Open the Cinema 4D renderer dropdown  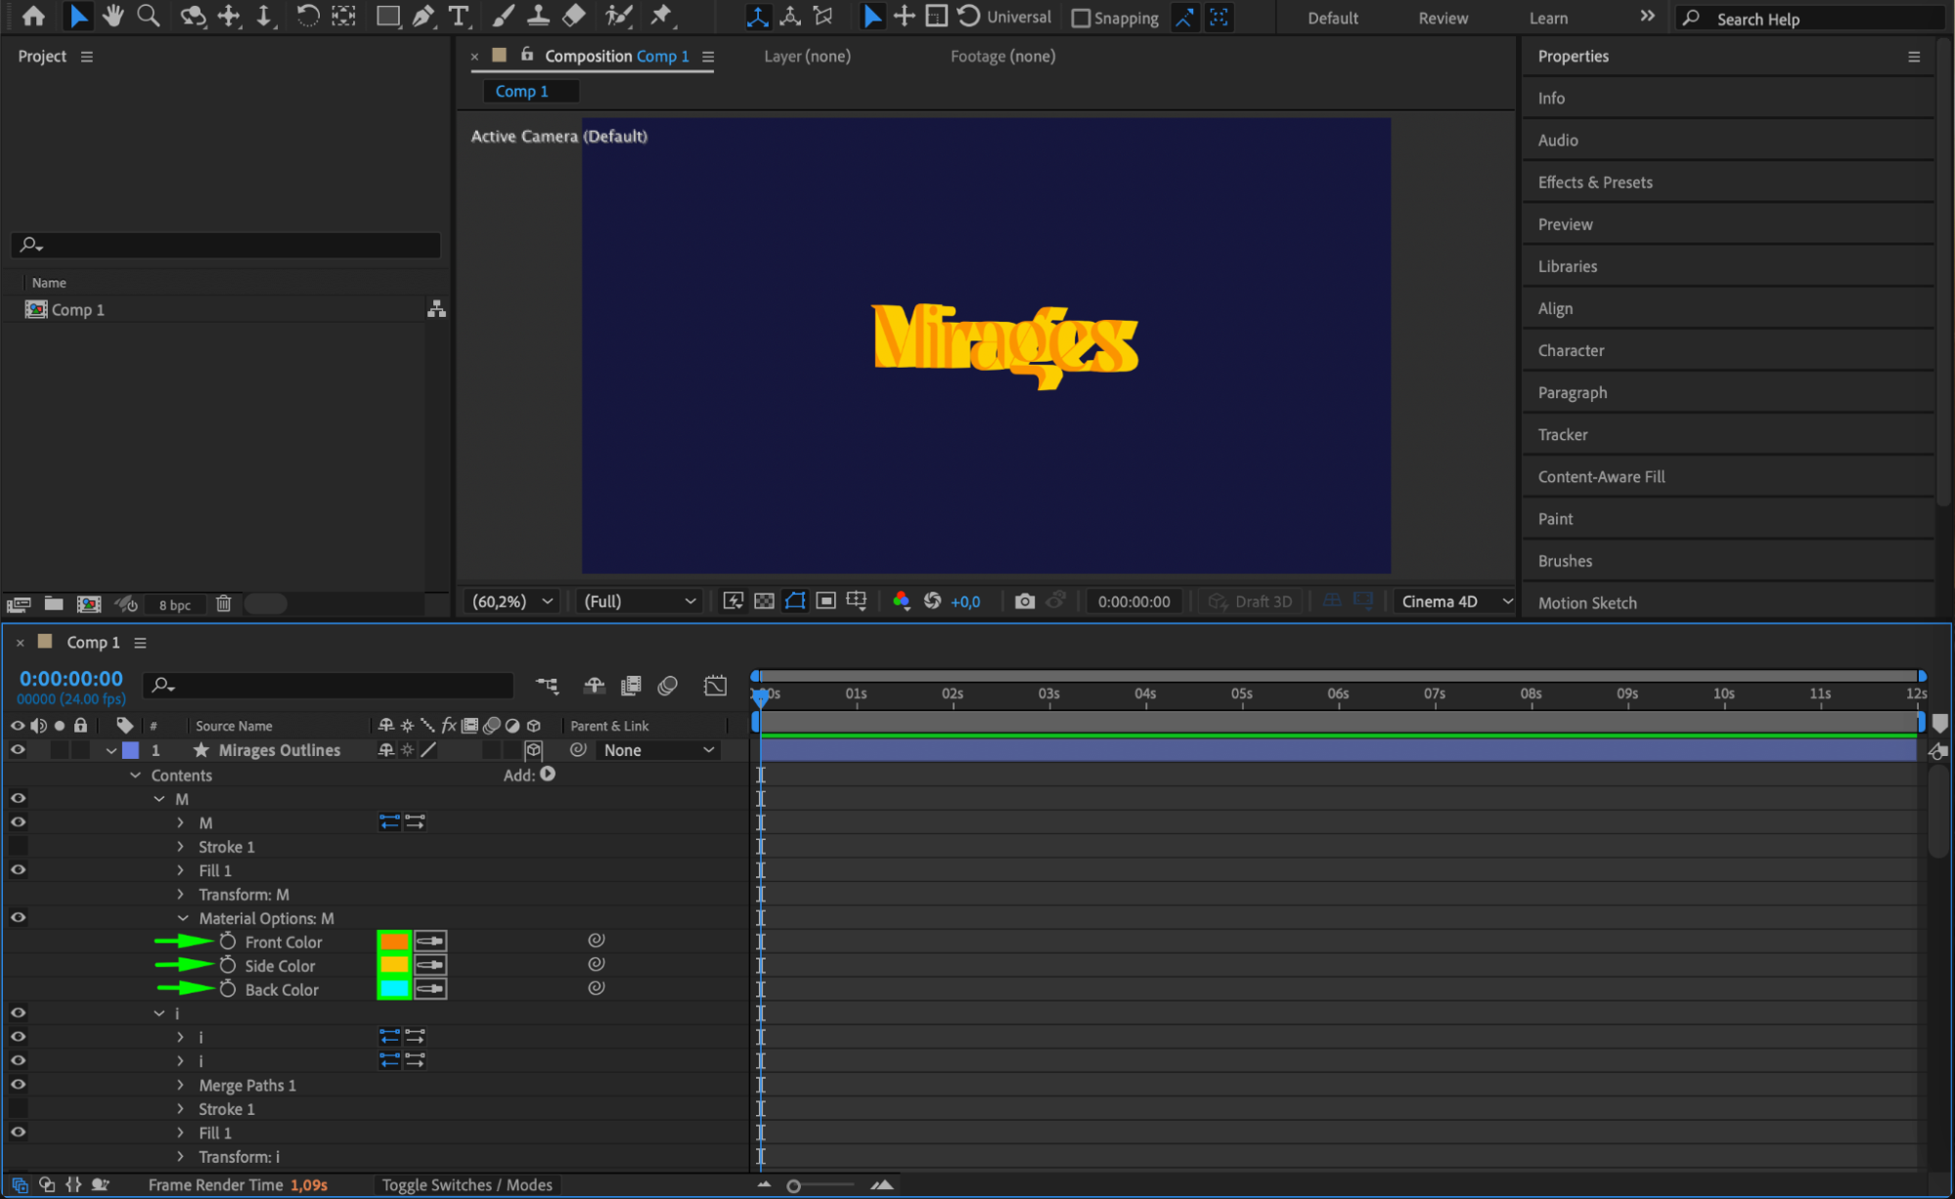1454,601
